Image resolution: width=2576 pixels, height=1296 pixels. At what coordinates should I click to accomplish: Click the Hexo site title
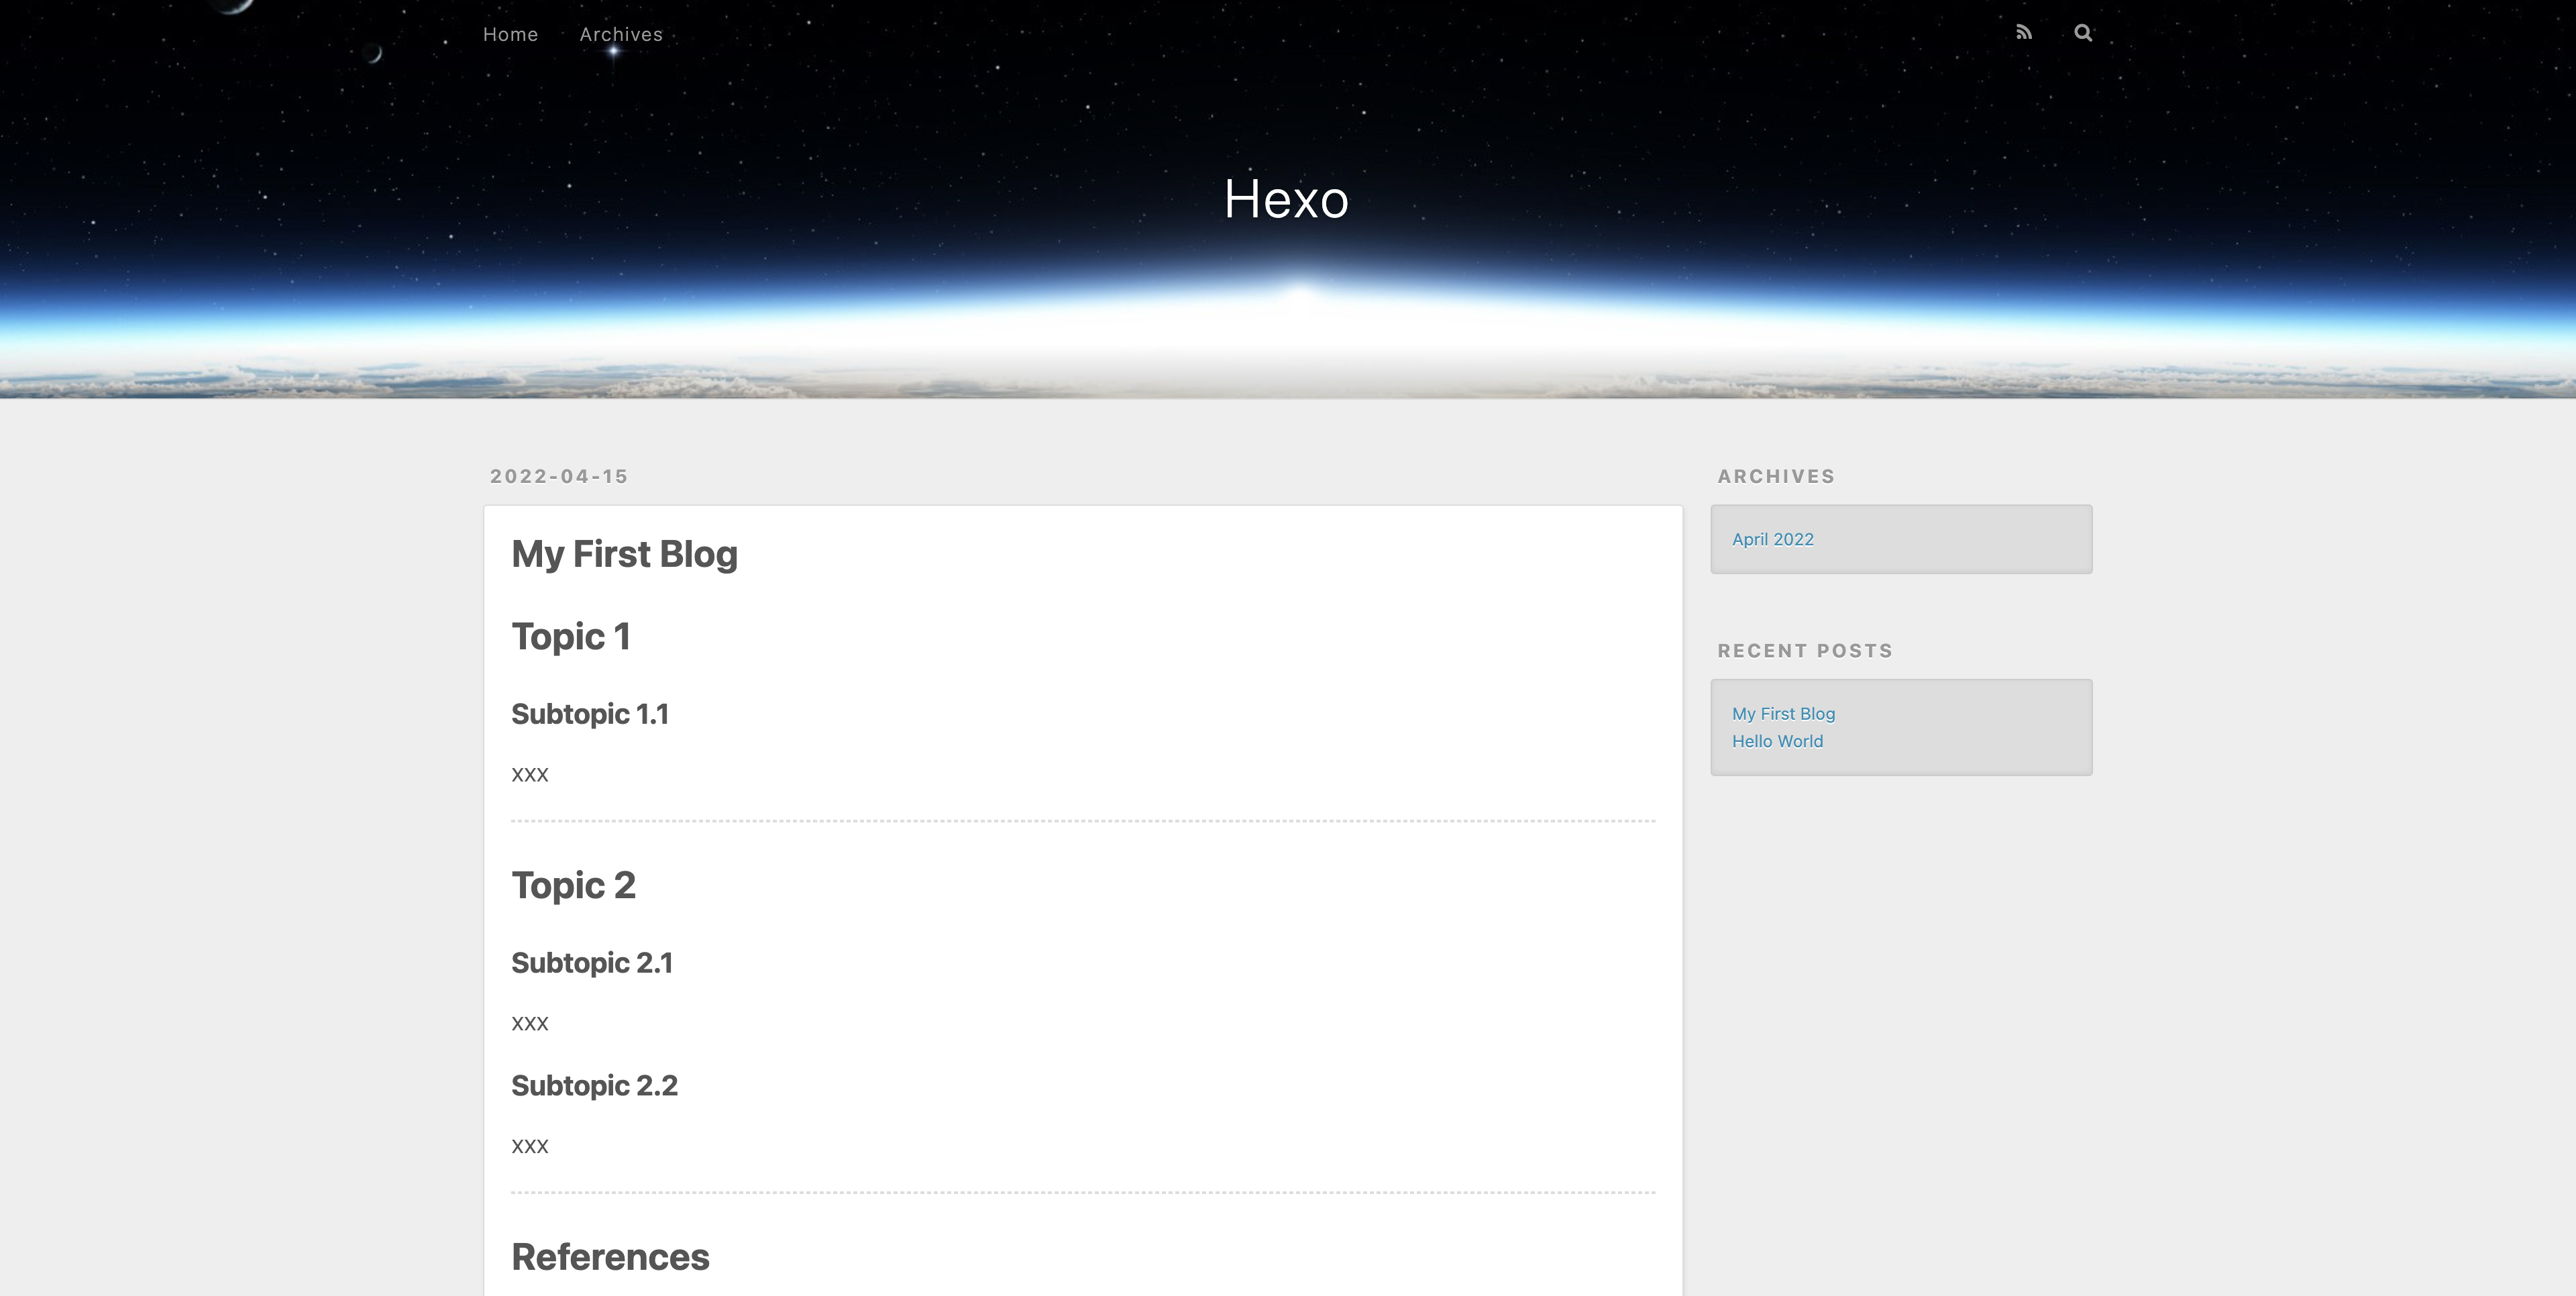coord(1287,199)
